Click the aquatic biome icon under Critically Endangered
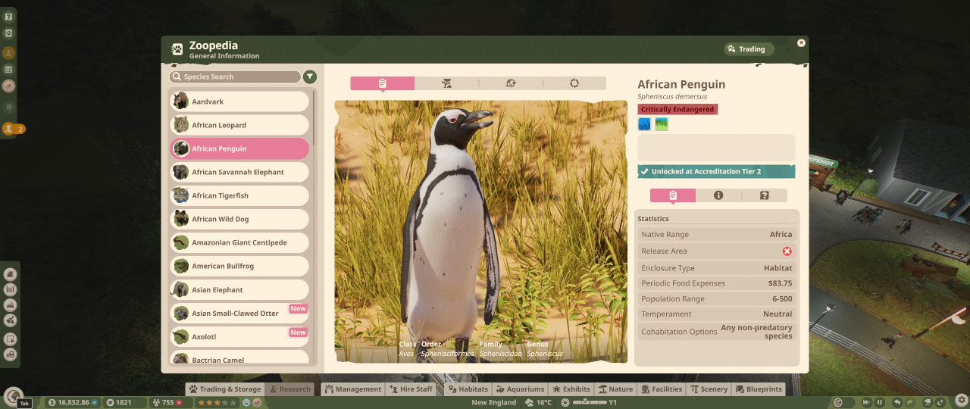The width and height of the screenshot is (970, 409). click(x=644, y=124)
